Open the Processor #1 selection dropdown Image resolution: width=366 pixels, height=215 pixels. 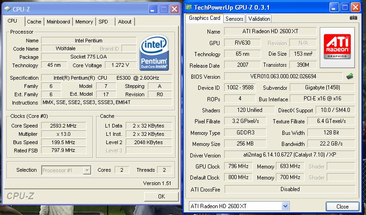[87, 170]
